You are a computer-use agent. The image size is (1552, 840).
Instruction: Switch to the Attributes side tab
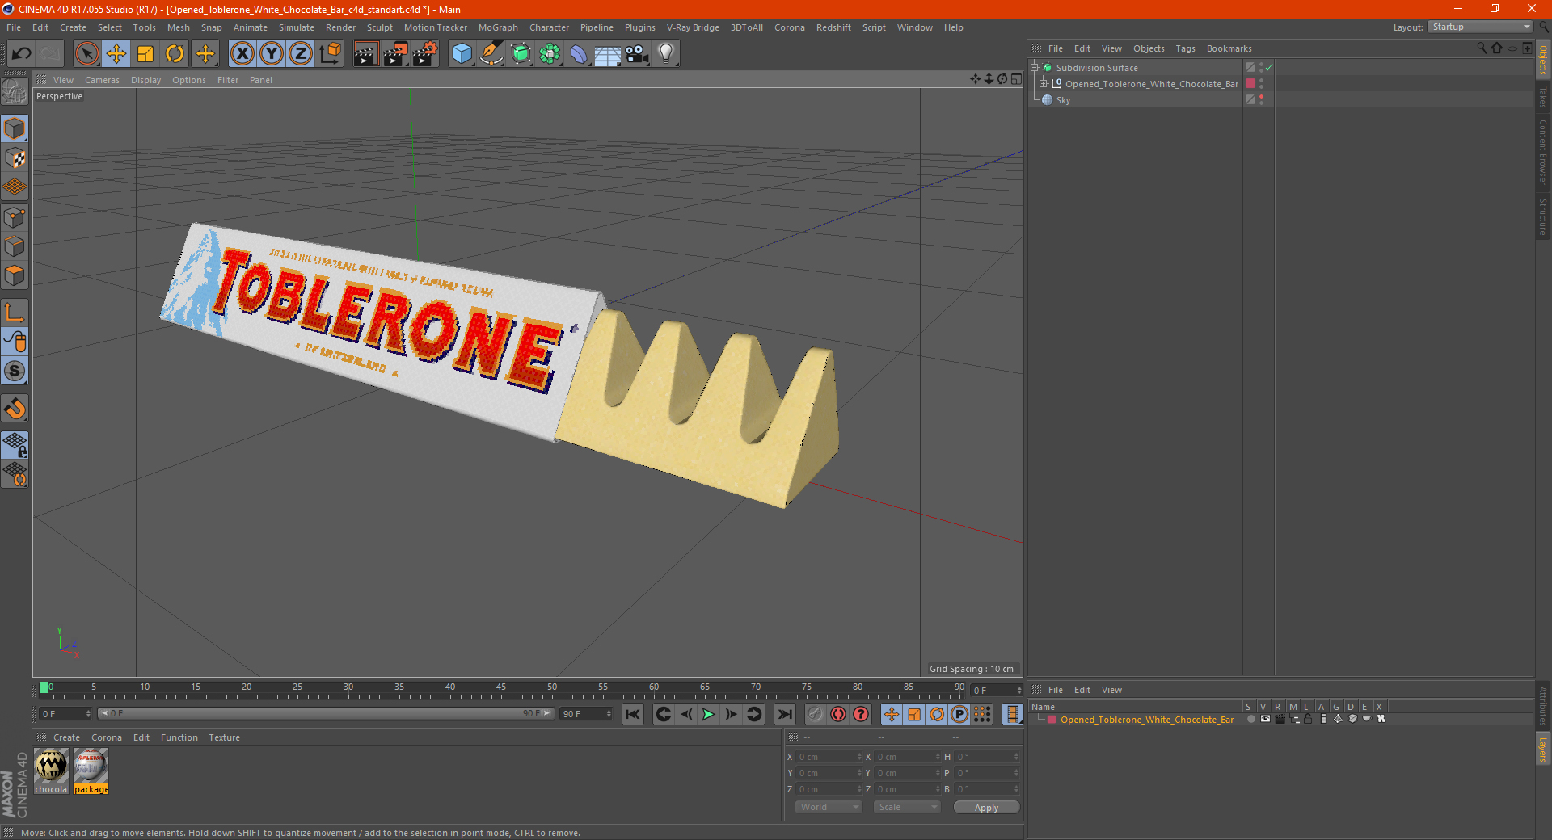[x=1542, y=705]
